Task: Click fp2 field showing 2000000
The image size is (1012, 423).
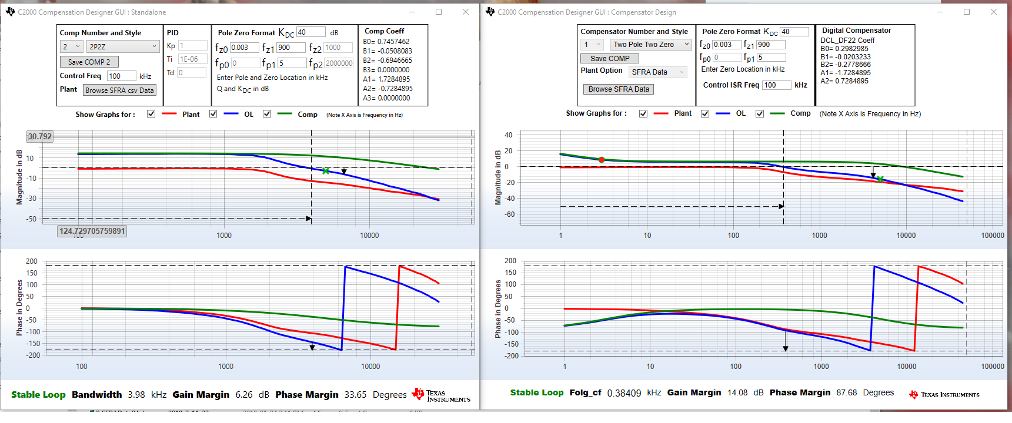Action: point(339,63)
